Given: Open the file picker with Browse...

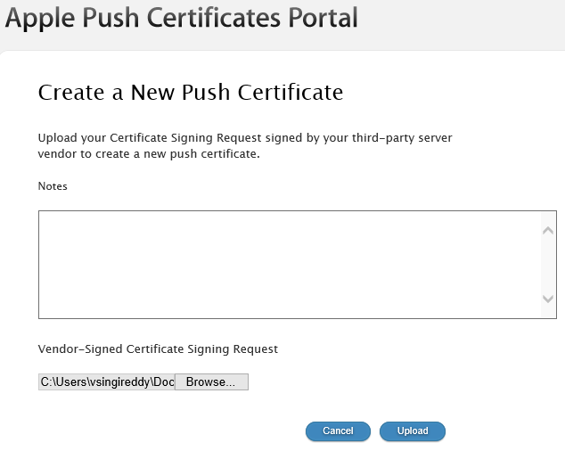Looking at the screenshot, I should tap(211, 382).
